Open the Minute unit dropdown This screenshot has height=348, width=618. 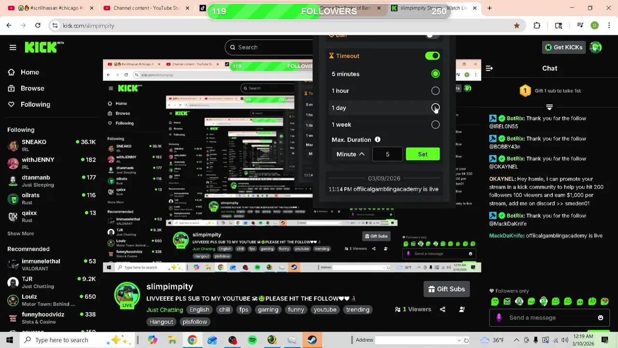click(350, 154)
